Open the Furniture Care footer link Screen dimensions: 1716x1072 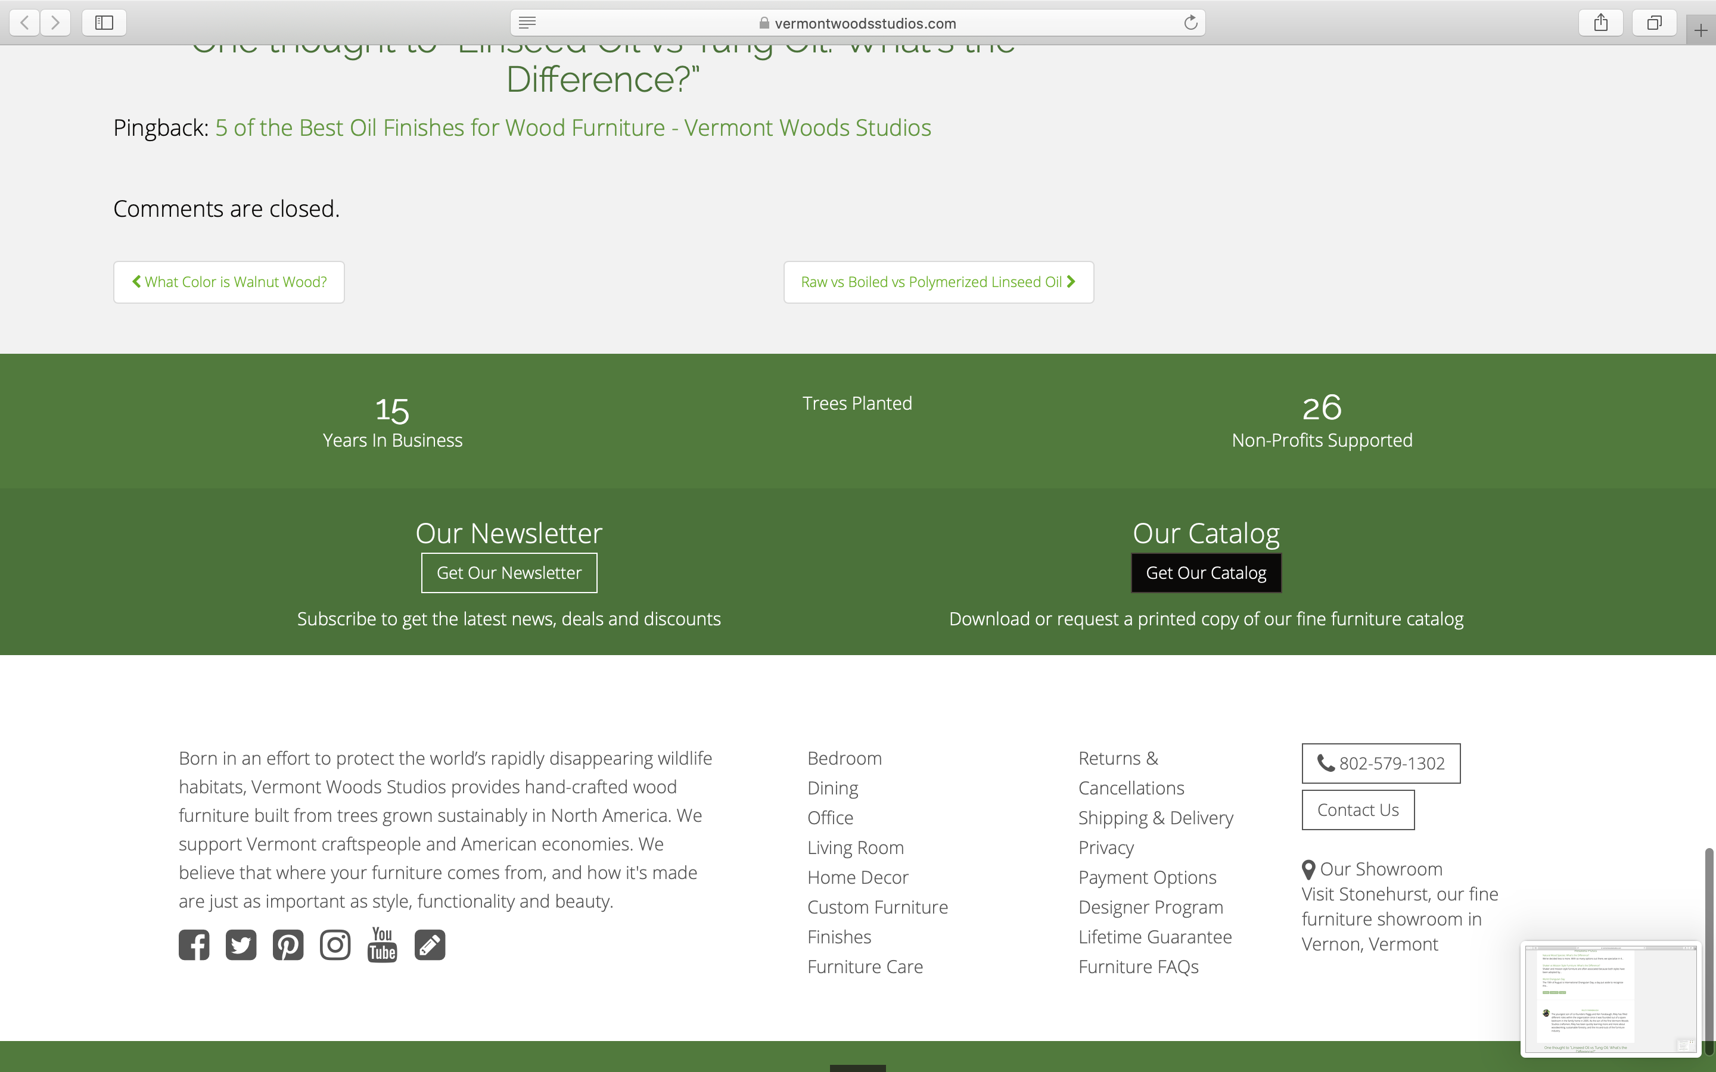pyautogui.click(x=865, y=967)
